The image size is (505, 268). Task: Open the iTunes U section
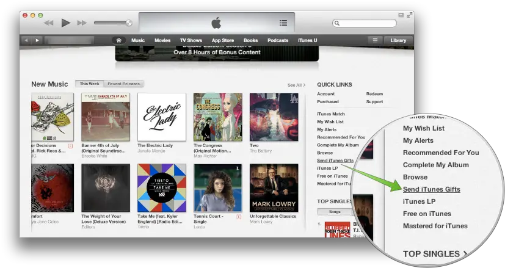[x=308, y=40]
